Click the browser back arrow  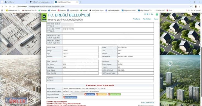2,6
